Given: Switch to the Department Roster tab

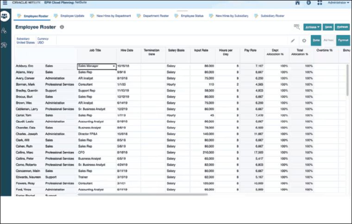Looking at the screenshot, I should (x=156, y=16).
